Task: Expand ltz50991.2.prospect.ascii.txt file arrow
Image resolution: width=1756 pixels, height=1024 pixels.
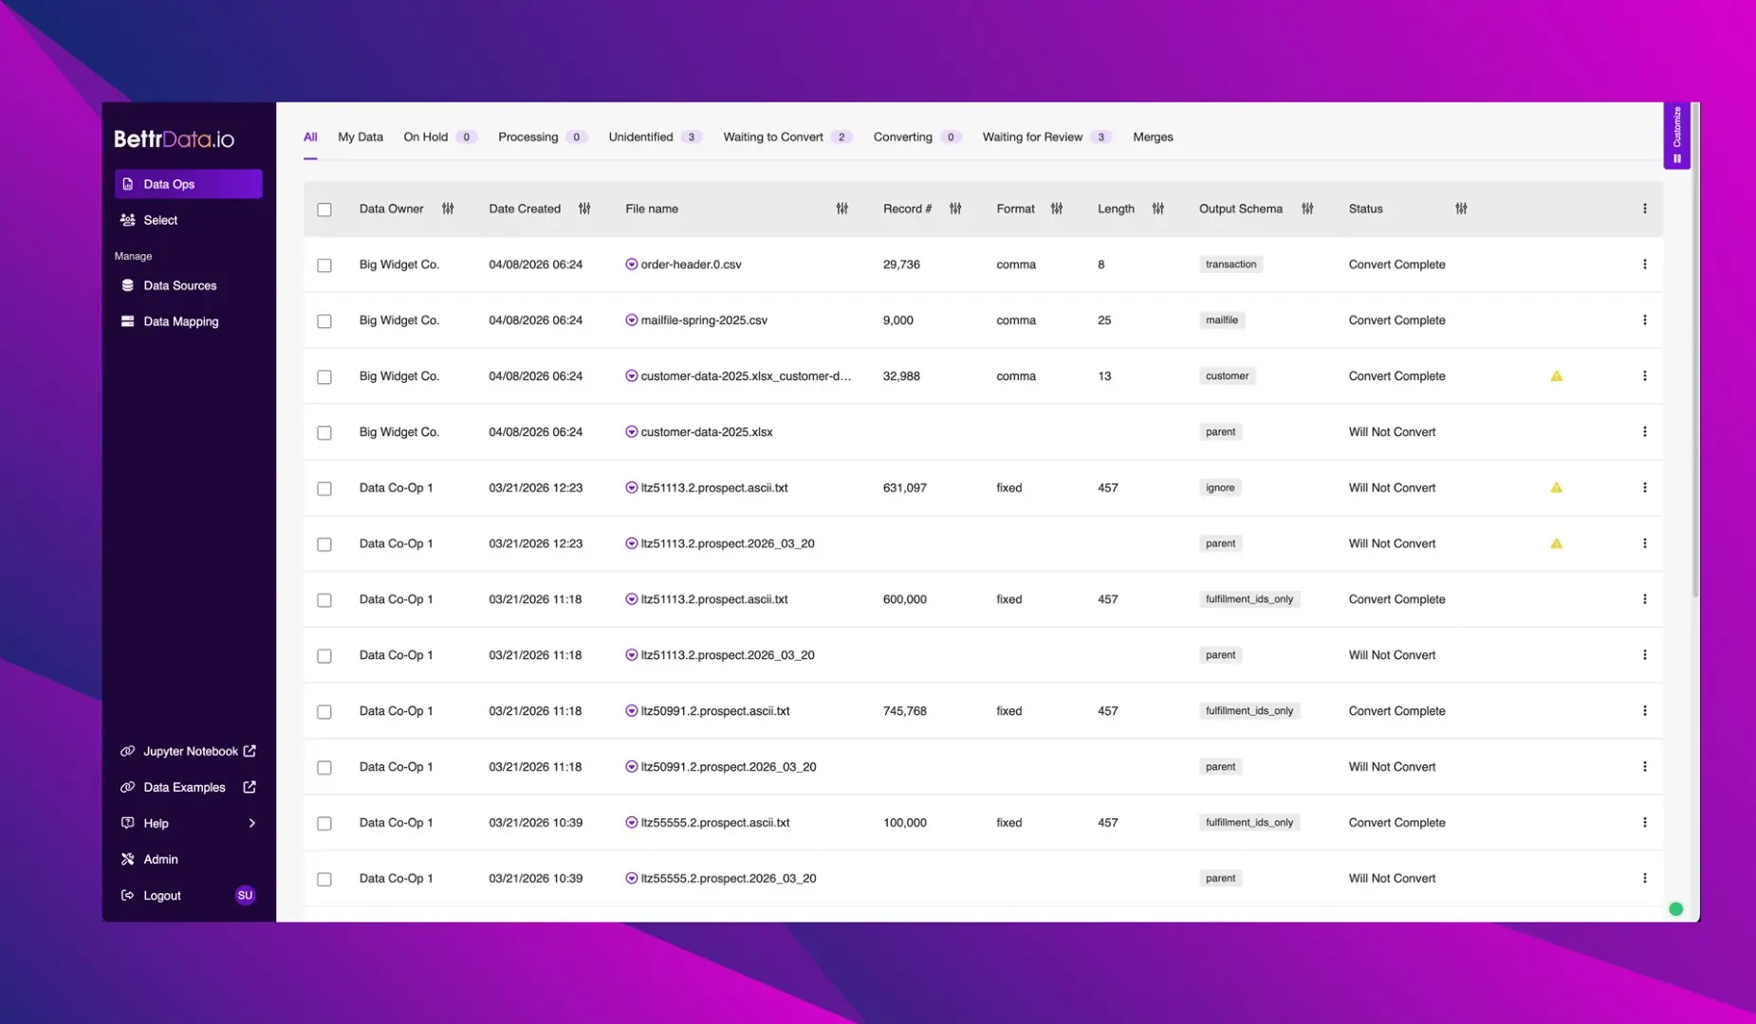Action: point(631,711)
